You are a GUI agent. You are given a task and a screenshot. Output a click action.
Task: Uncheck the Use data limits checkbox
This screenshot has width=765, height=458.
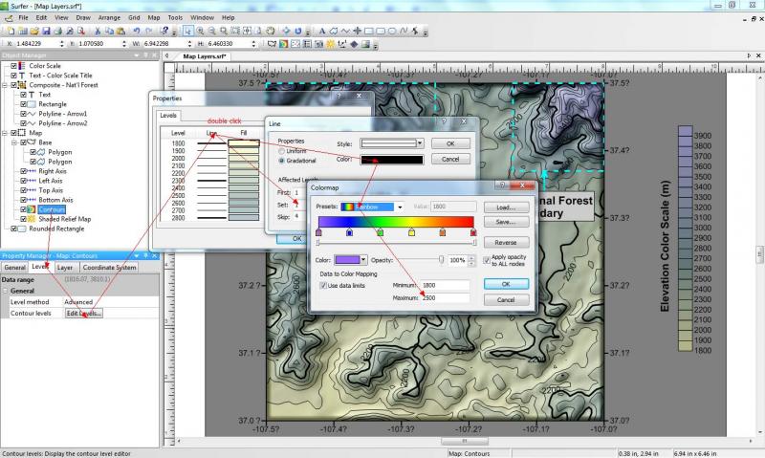pos(323,285)
